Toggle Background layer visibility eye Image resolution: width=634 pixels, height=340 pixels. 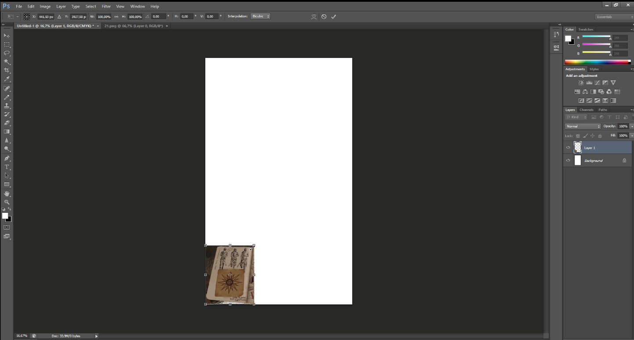[568, 161]
